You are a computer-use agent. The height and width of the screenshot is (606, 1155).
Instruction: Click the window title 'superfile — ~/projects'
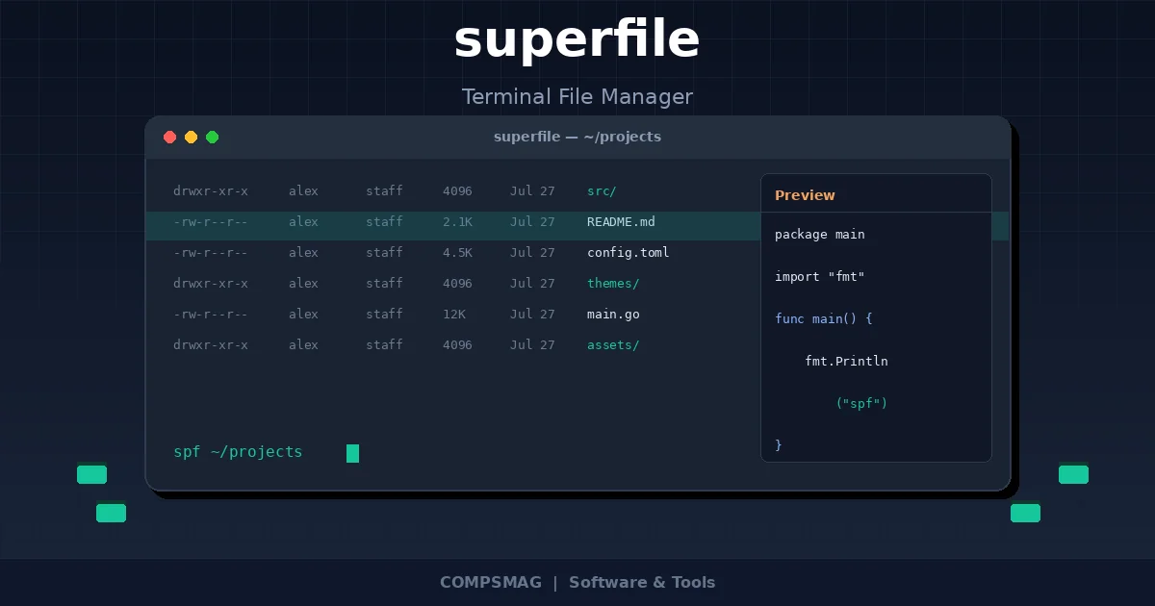click(x=577, y=138)
